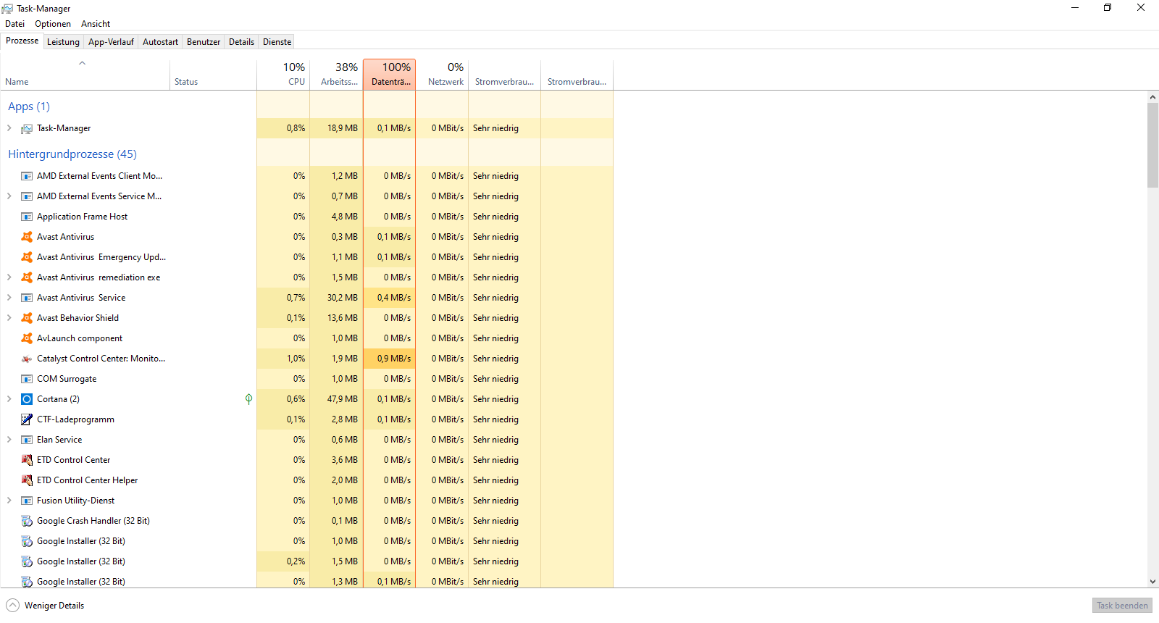Click the Cortana blue circle icon
Viewport: 1159px width, 623px height.
pyautogui.click(x=27, y=399)
